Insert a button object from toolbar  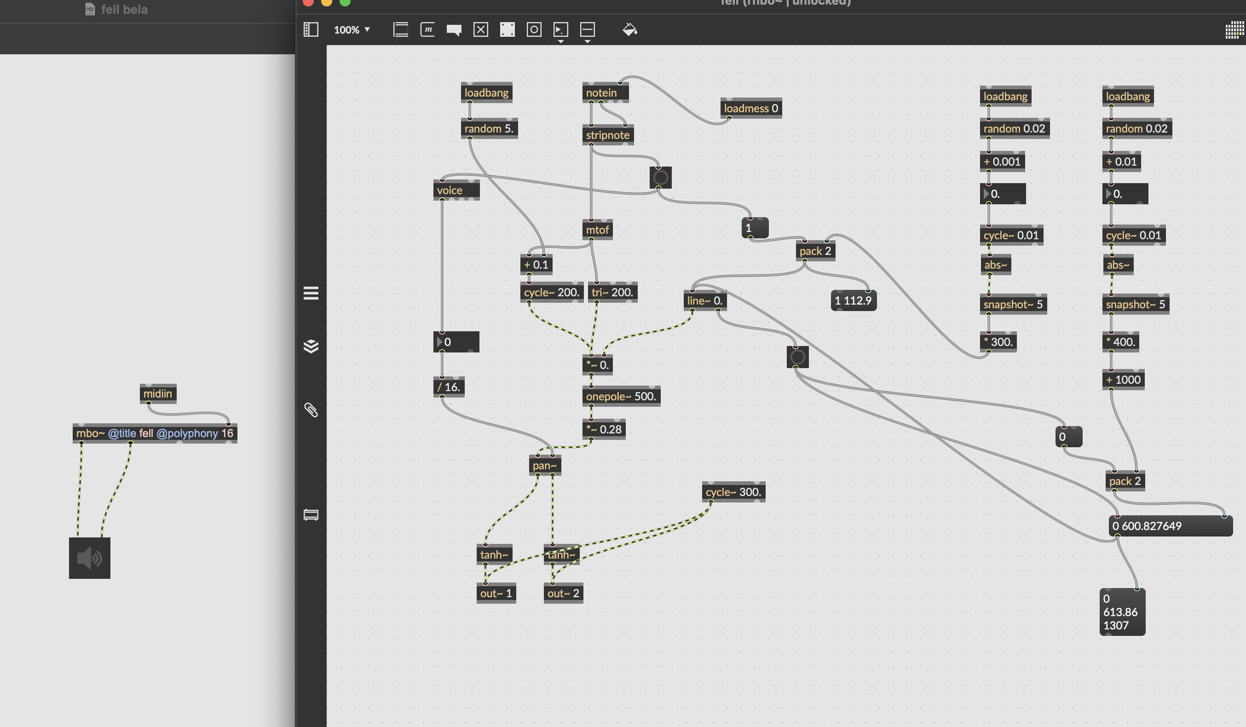pyautogui.click(x=534, y=29)
